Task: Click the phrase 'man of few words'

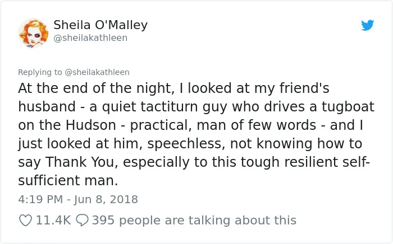Action: (256, 125)
